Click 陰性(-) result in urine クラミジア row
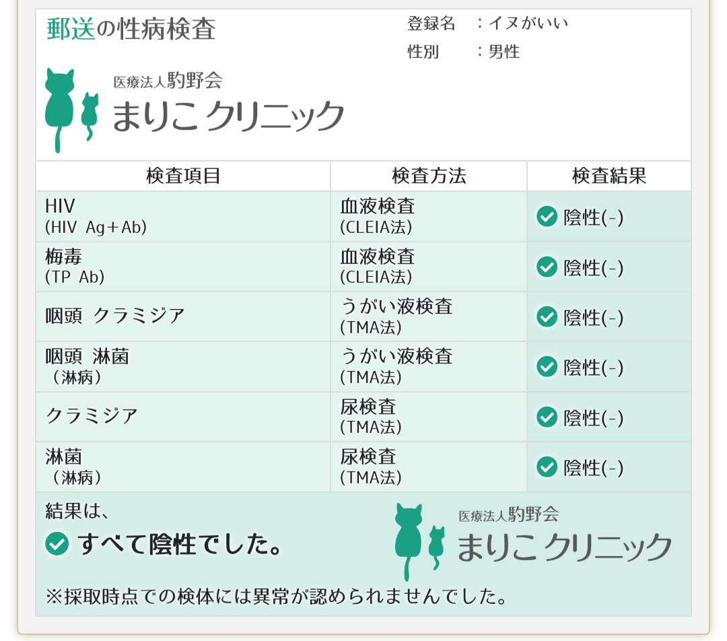 [x=593, y=418]
